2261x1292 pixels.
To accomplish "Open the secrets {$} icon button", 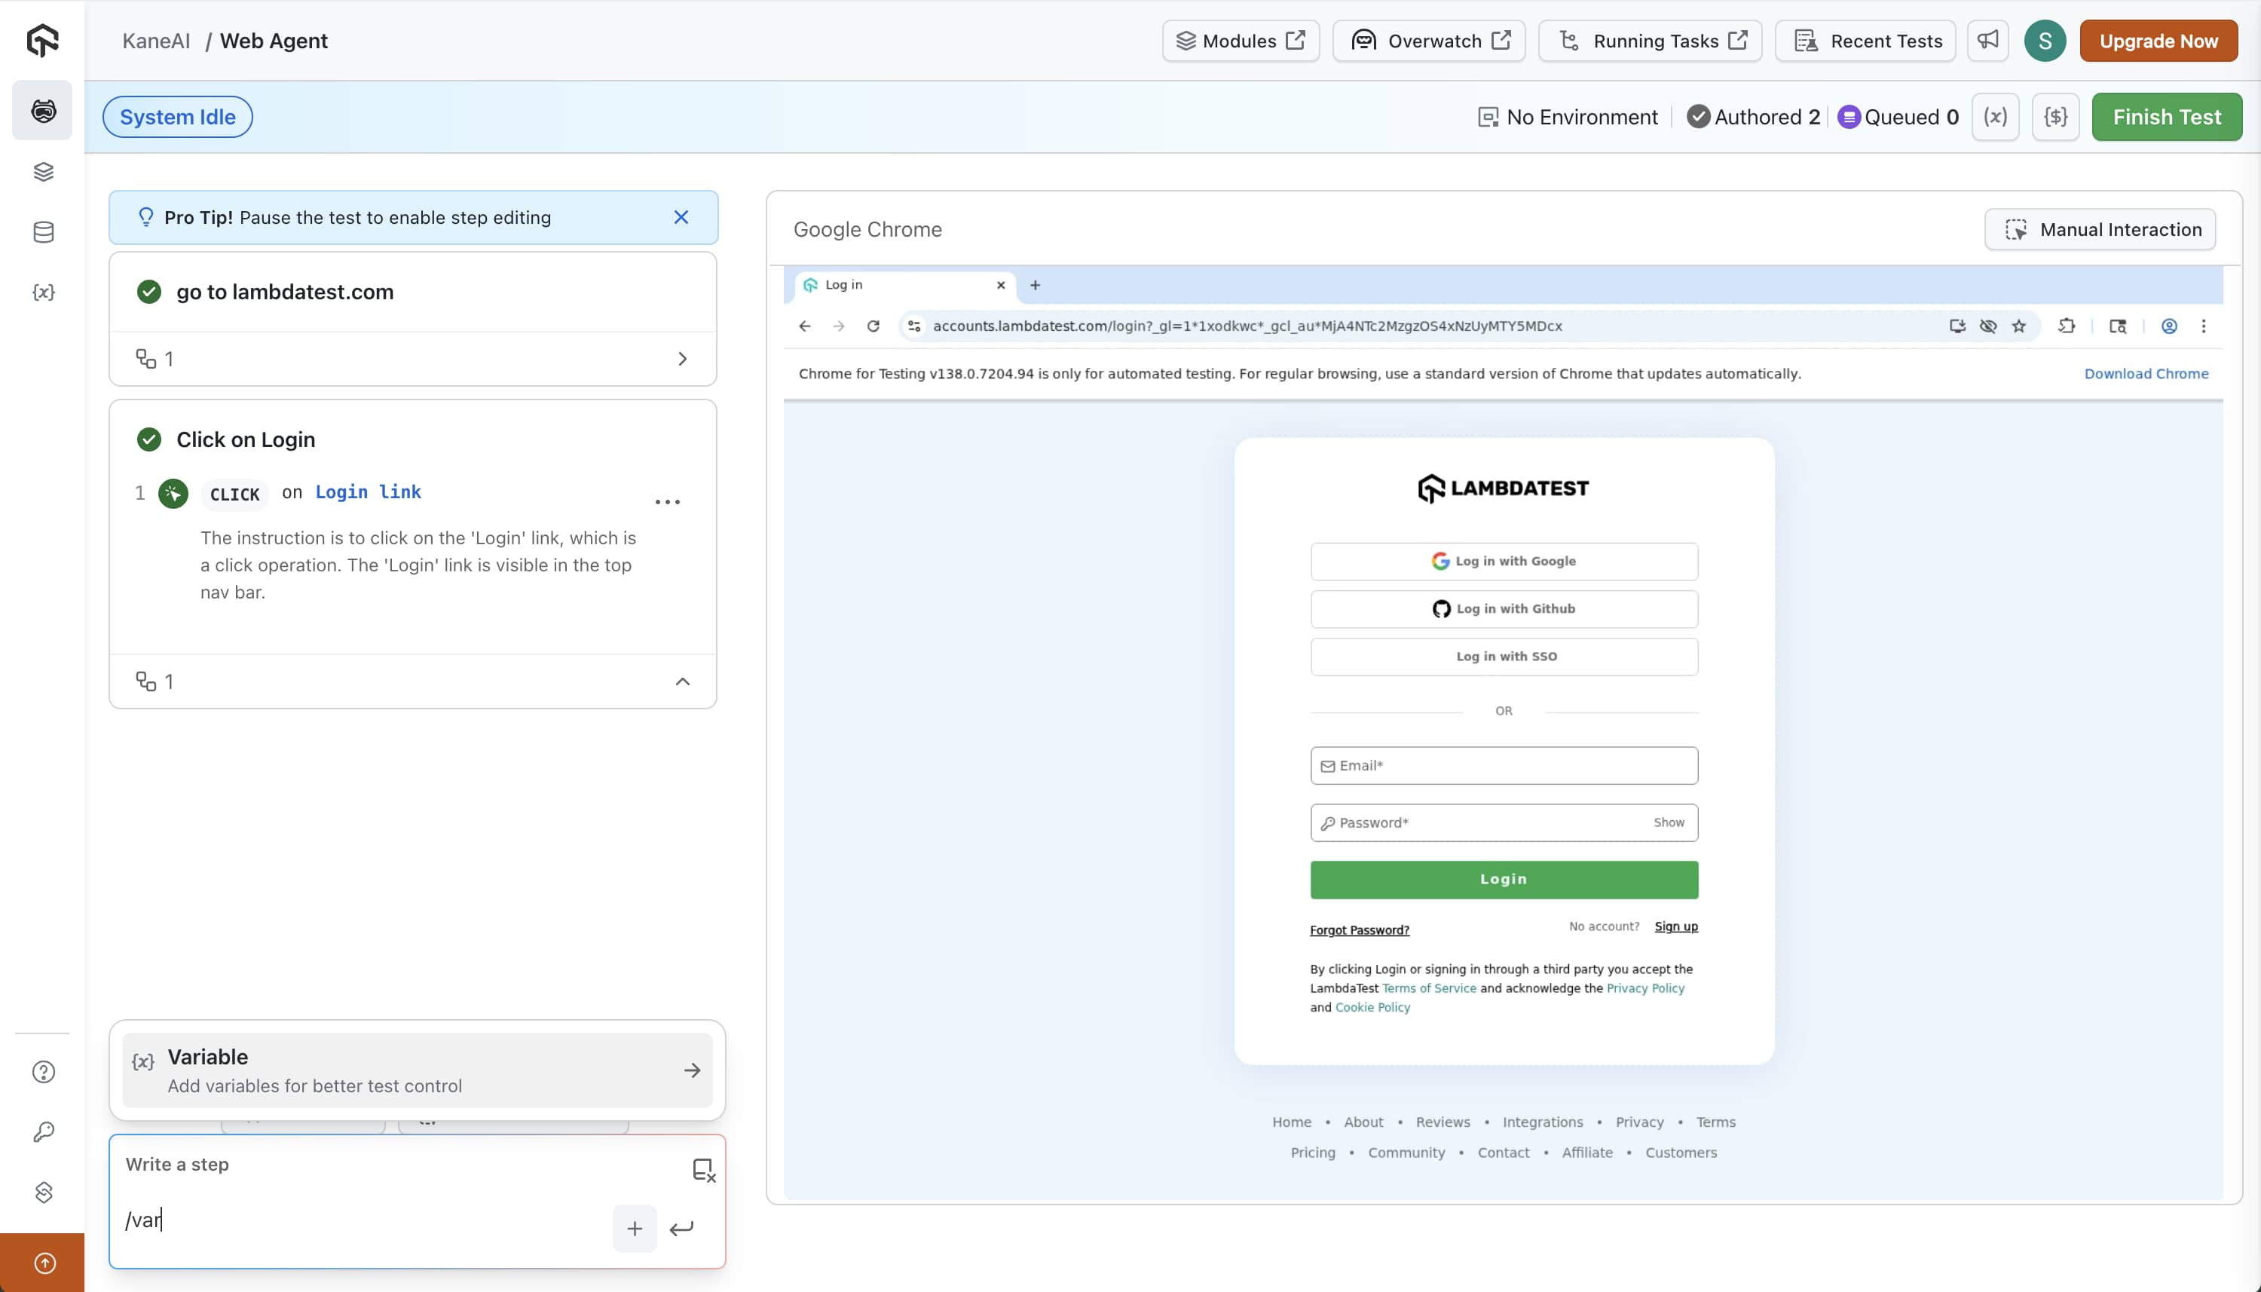I will [x=2055, y=117].
